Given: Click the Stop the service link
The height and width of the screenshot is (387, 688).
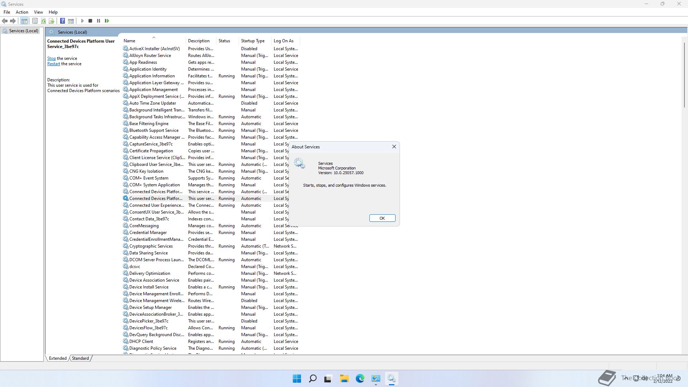Looking at the screenshot, I should [51, 58].
